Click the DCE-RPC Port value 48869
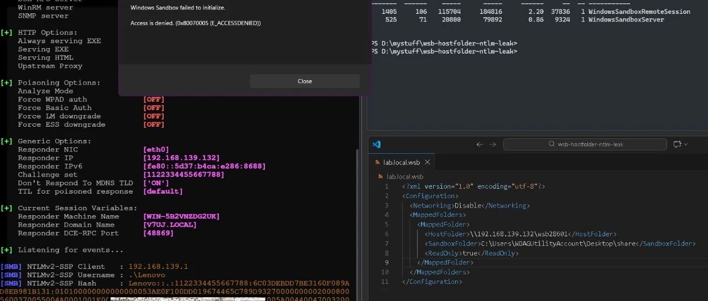708x301 pixels. [158, 233]
